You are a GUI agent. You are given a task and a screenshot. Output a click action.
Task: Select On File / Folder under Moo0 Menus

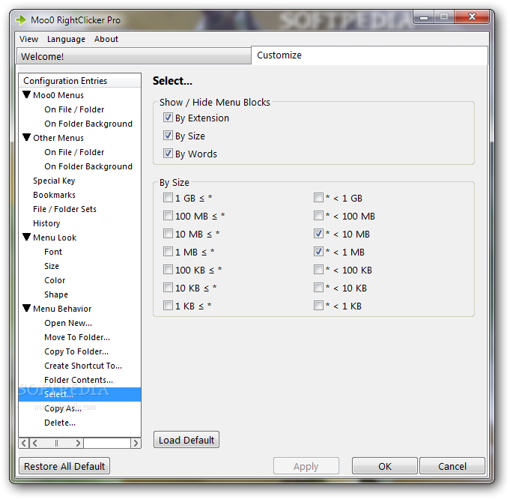[x=74, y=109]
